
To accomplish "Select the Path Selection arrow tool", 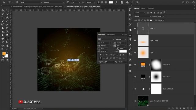I will coord(7,42).
